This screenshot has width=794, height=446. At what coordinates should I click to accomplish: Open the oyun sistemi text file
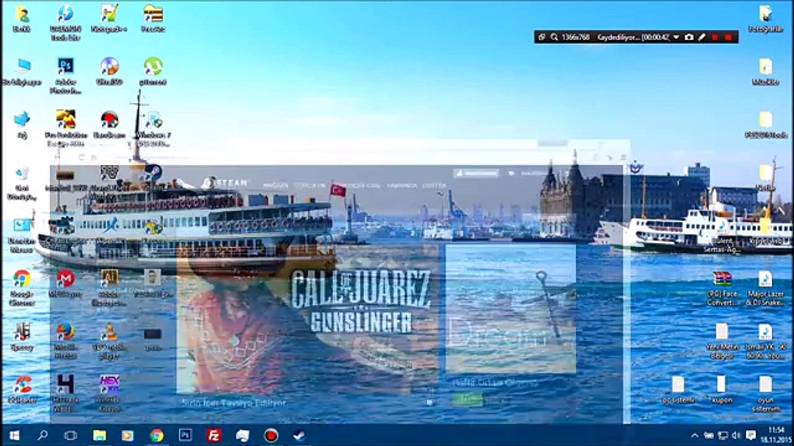point(765,393)
